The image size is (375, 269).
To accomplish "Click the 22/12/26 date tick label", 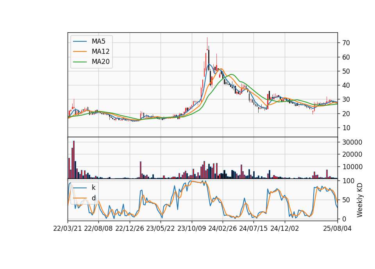I will pyautogui.click(x=130, y=229).
